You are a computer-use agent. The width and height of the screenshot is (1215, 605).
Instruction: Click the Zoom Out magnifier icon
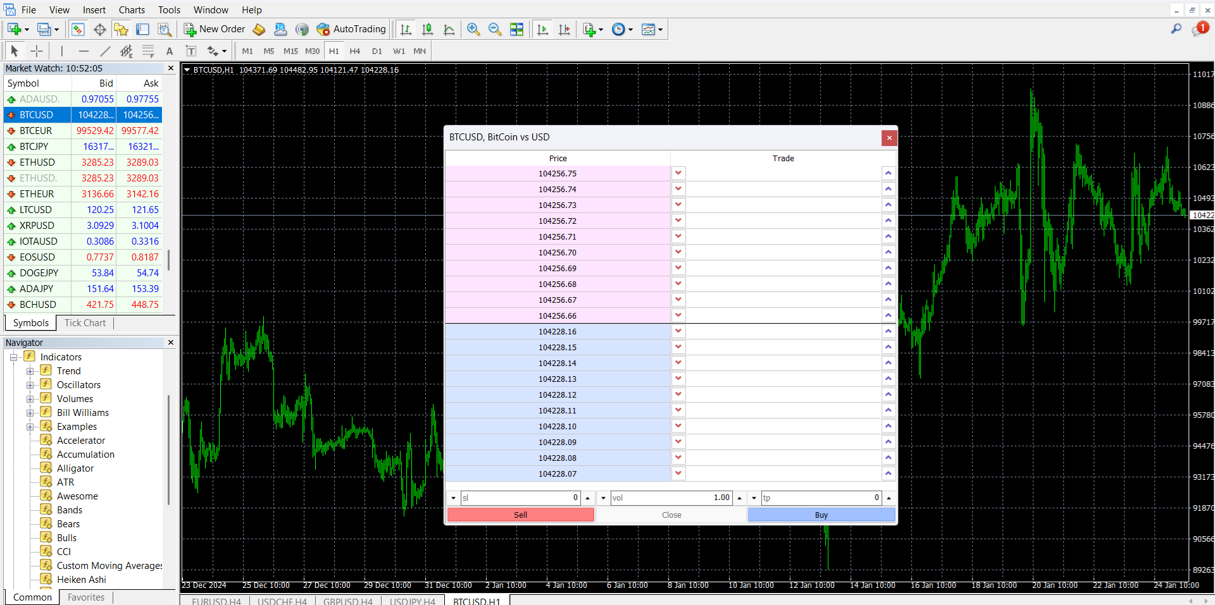[x=494, y=29]
